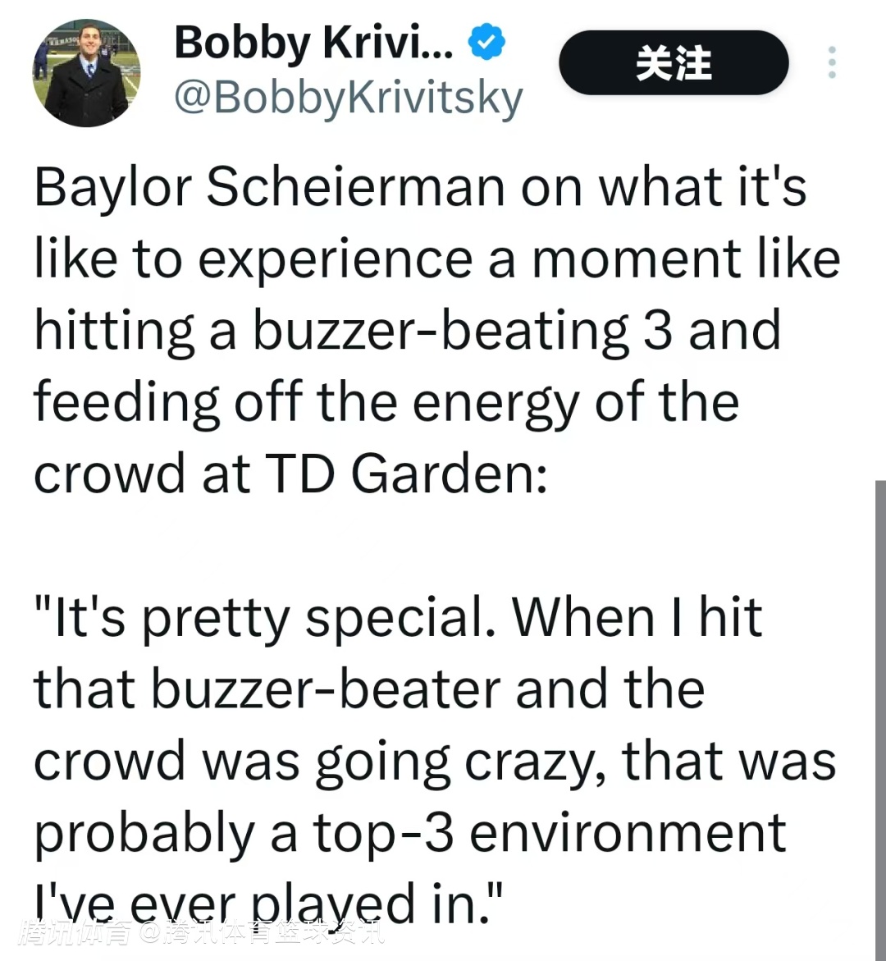This screenshot has height=961, width=886.
Task: Click the blue verified checkmark badge
Action: coord(487,43)
